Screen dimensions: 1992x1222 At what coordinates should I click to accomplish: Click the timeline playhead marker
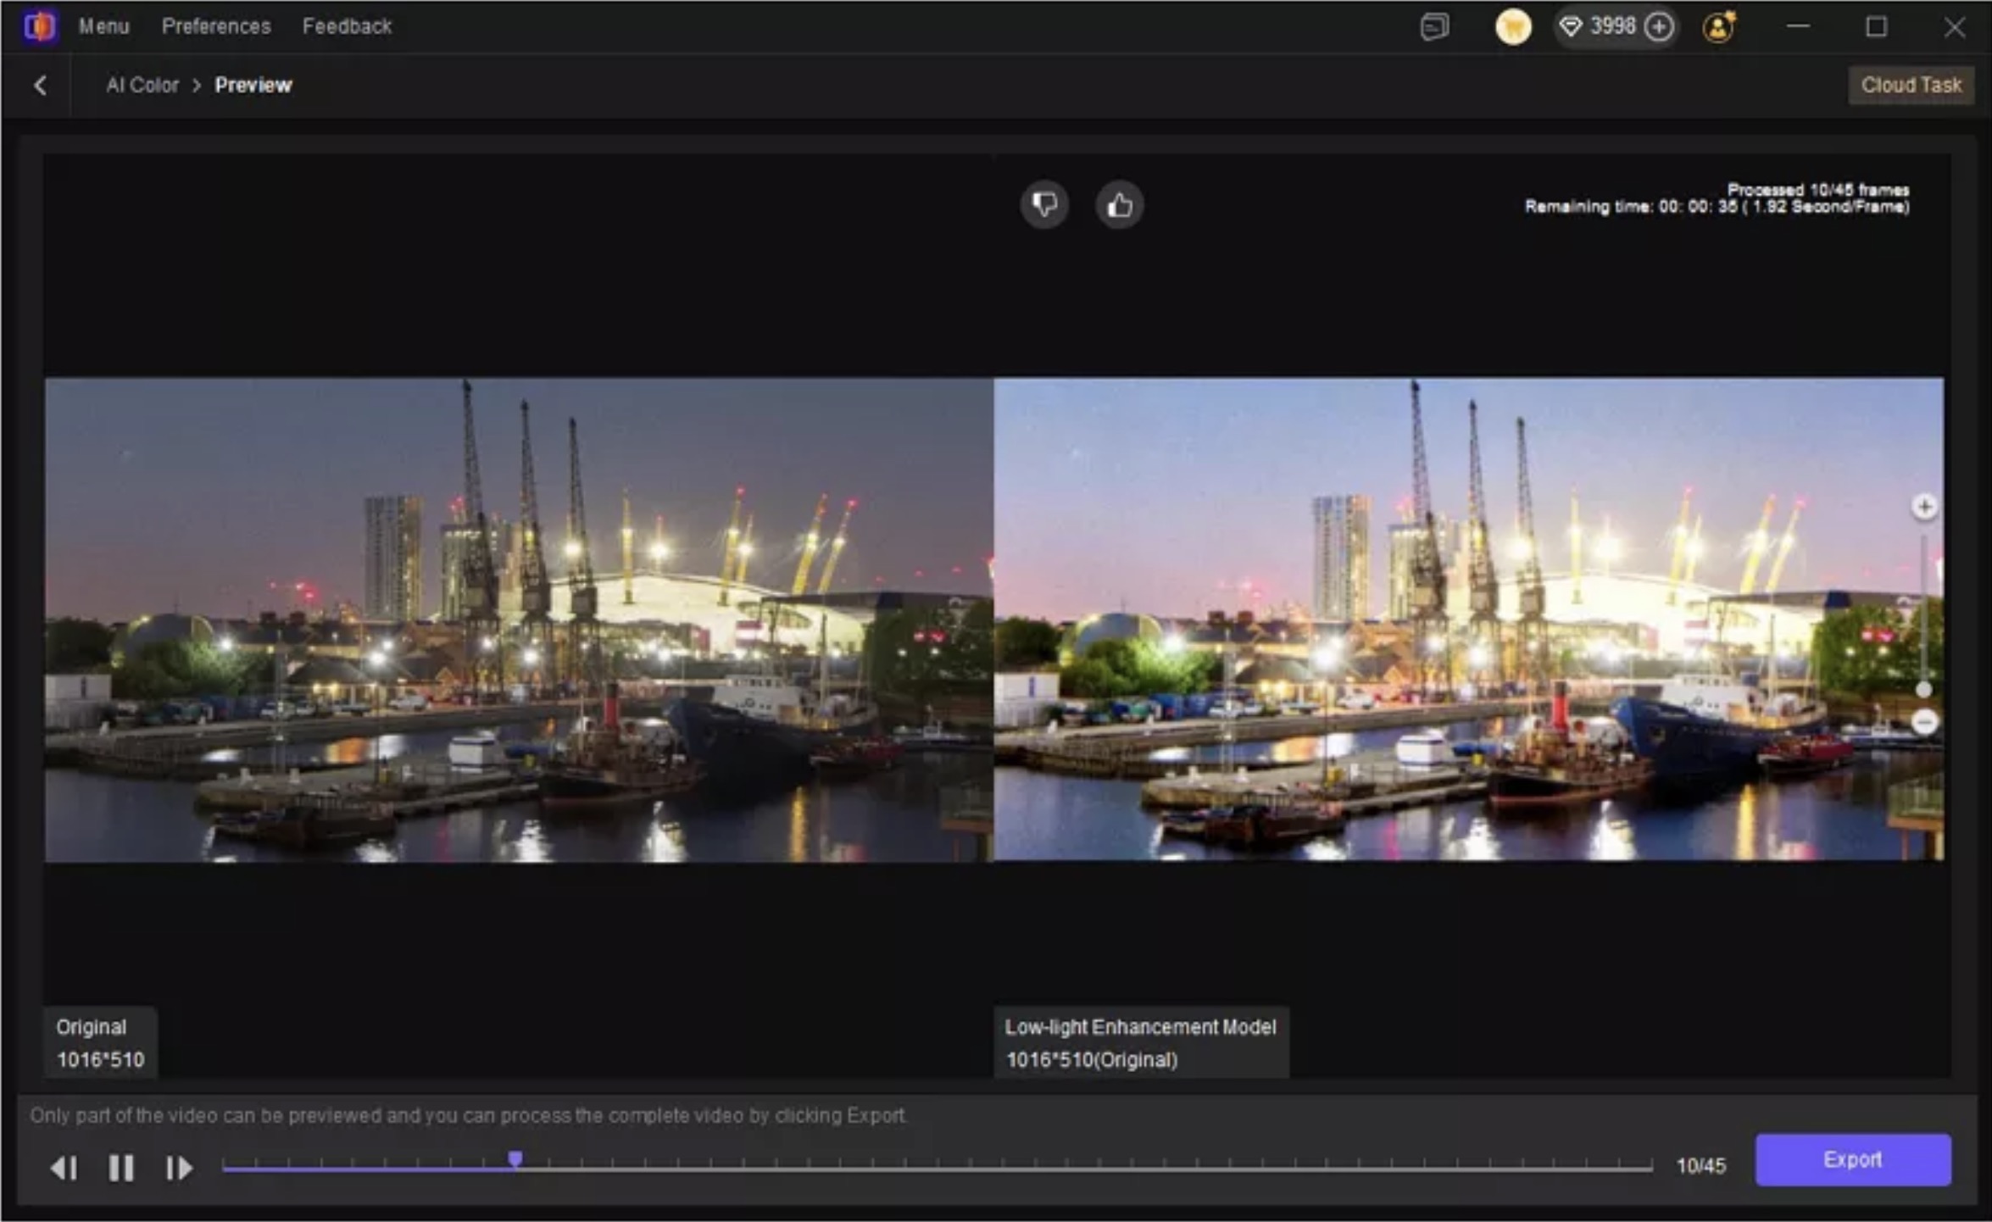pos(515,1158)
